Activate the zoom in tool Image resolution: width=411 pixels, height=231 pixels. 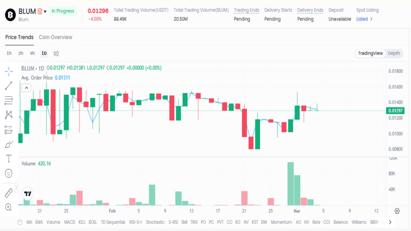click(9, 207)
